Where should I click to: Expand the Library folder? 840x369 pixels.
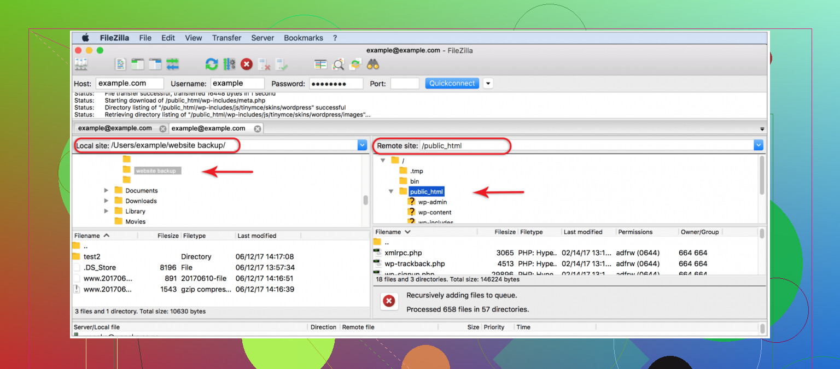coord(106,211)
